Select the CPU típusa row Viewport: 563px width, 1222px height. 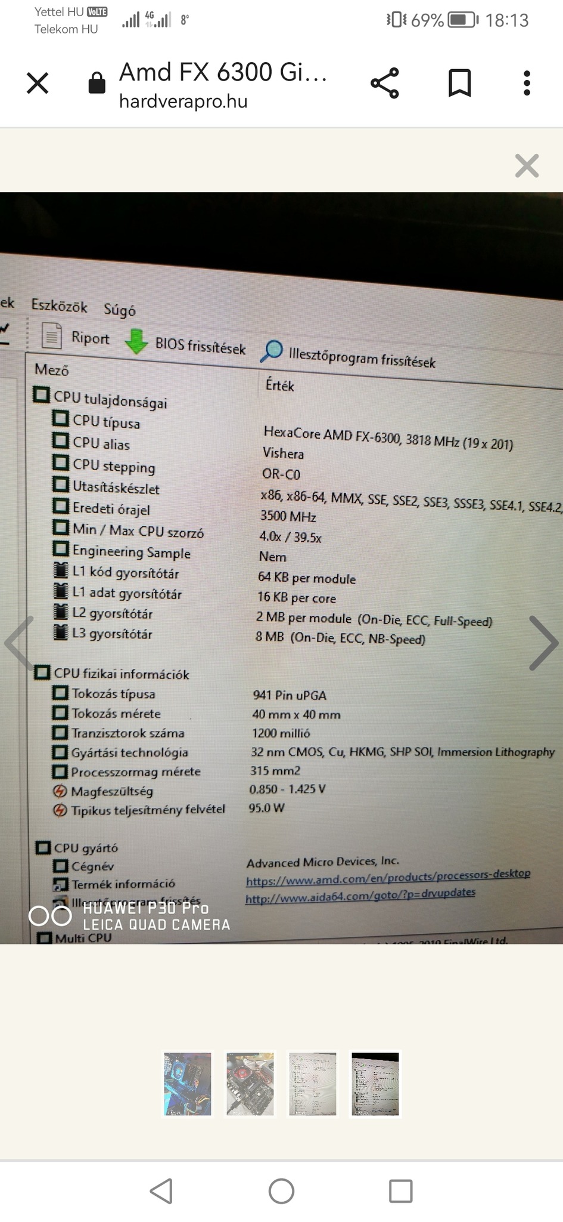97,421
